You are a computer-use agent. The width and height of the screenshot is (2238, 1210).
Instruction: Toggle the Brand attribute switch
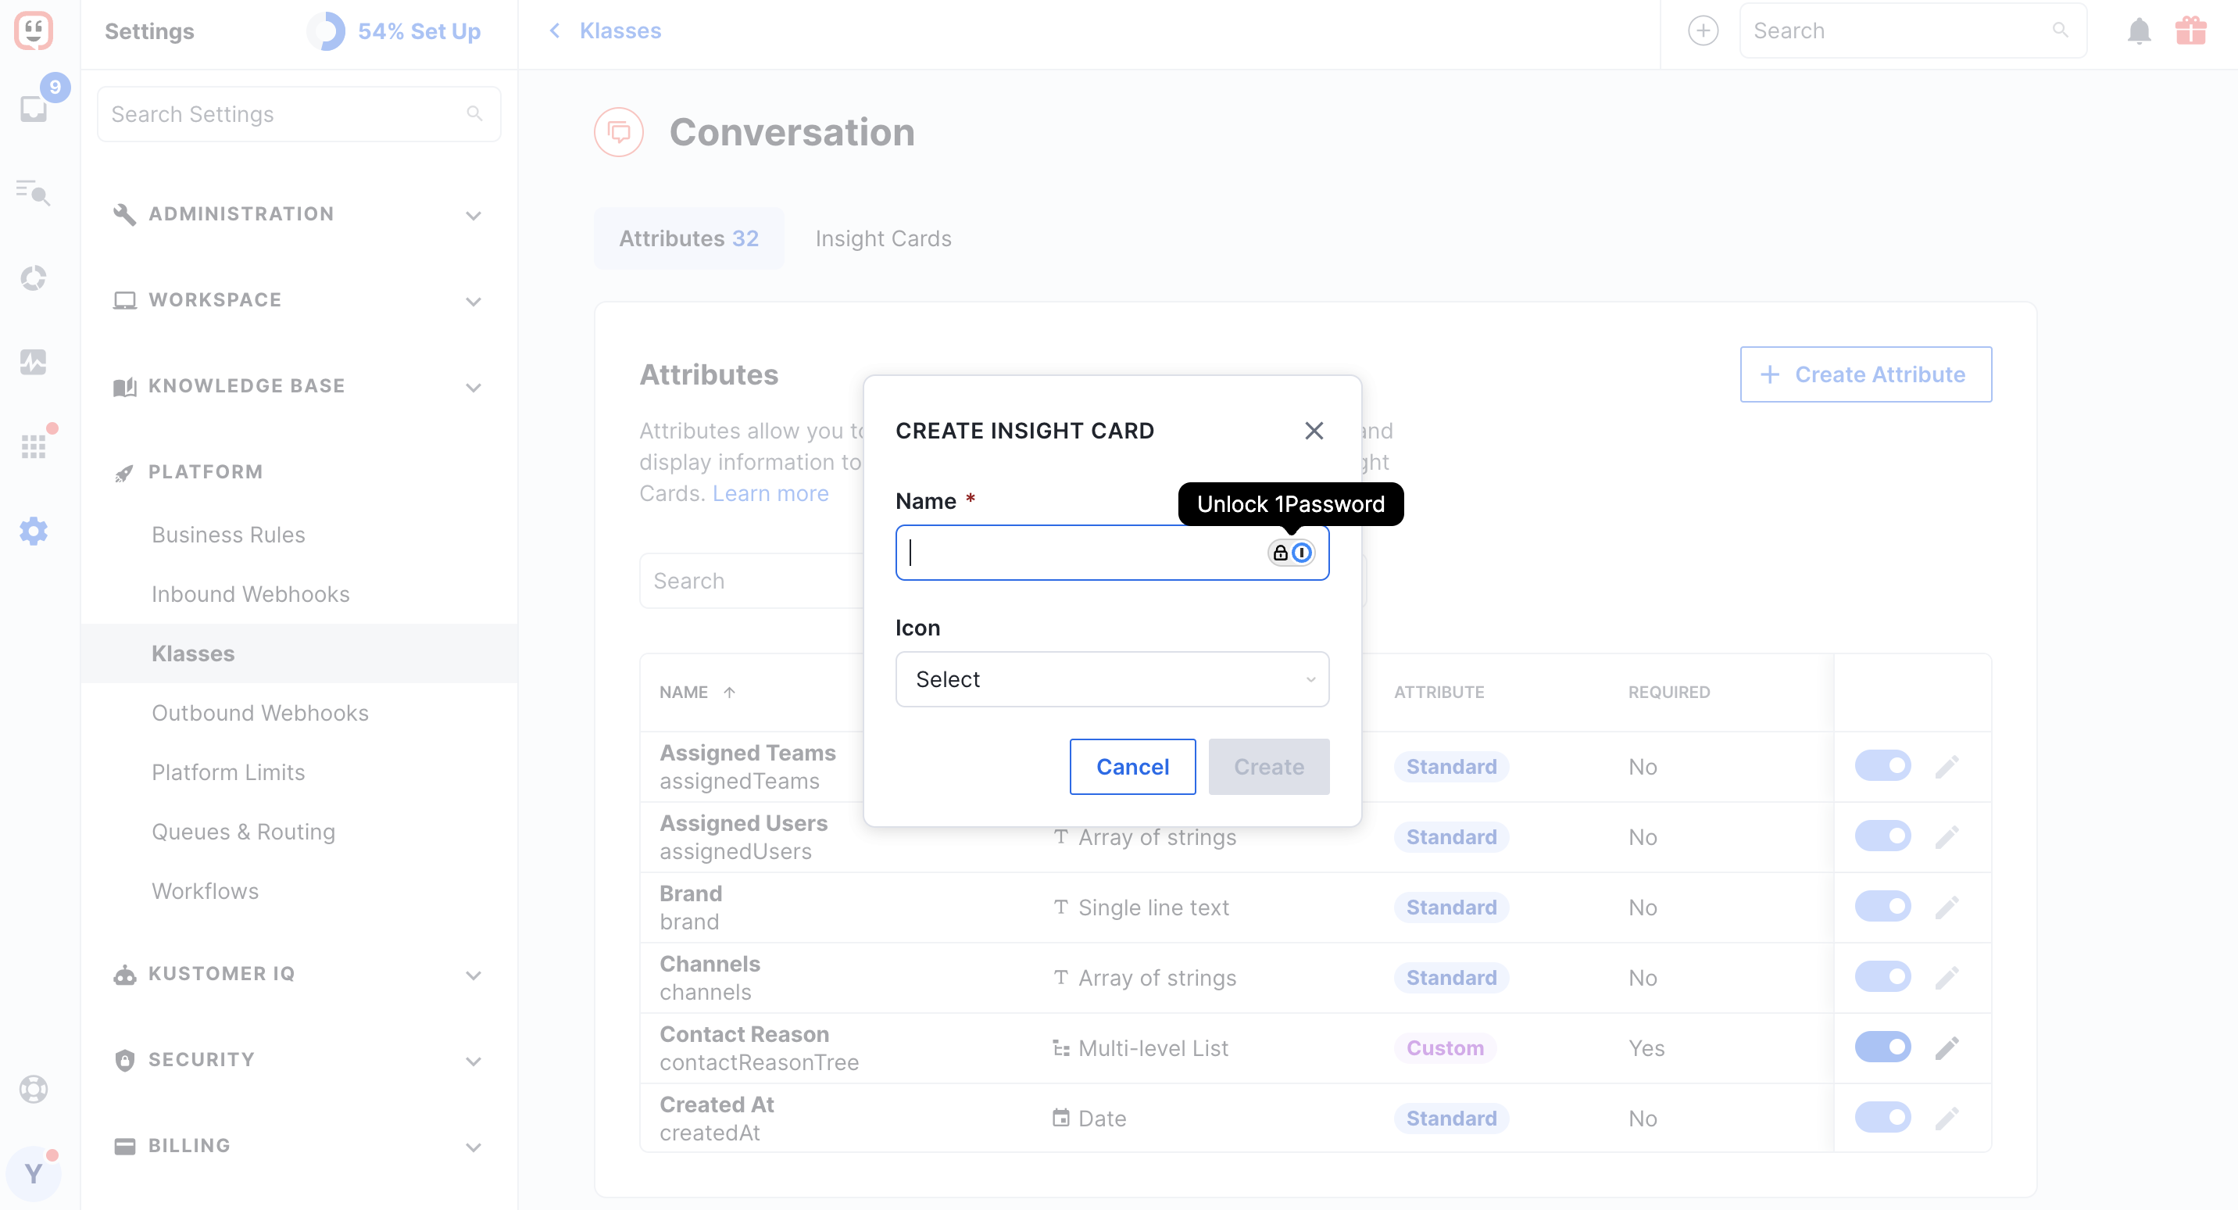1882,907
